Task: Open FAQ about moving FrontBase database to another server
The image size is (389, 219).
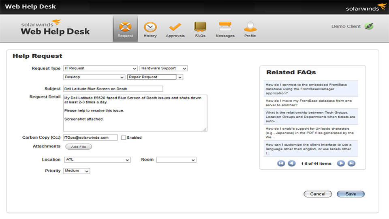Action: pyautogui.click(x=311, y=103)
